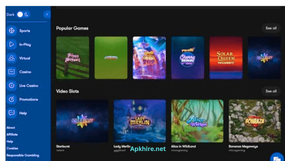Screen dimensions: 285x161
Task: Toggle the Dark mode switch
Action: [23, 14]
